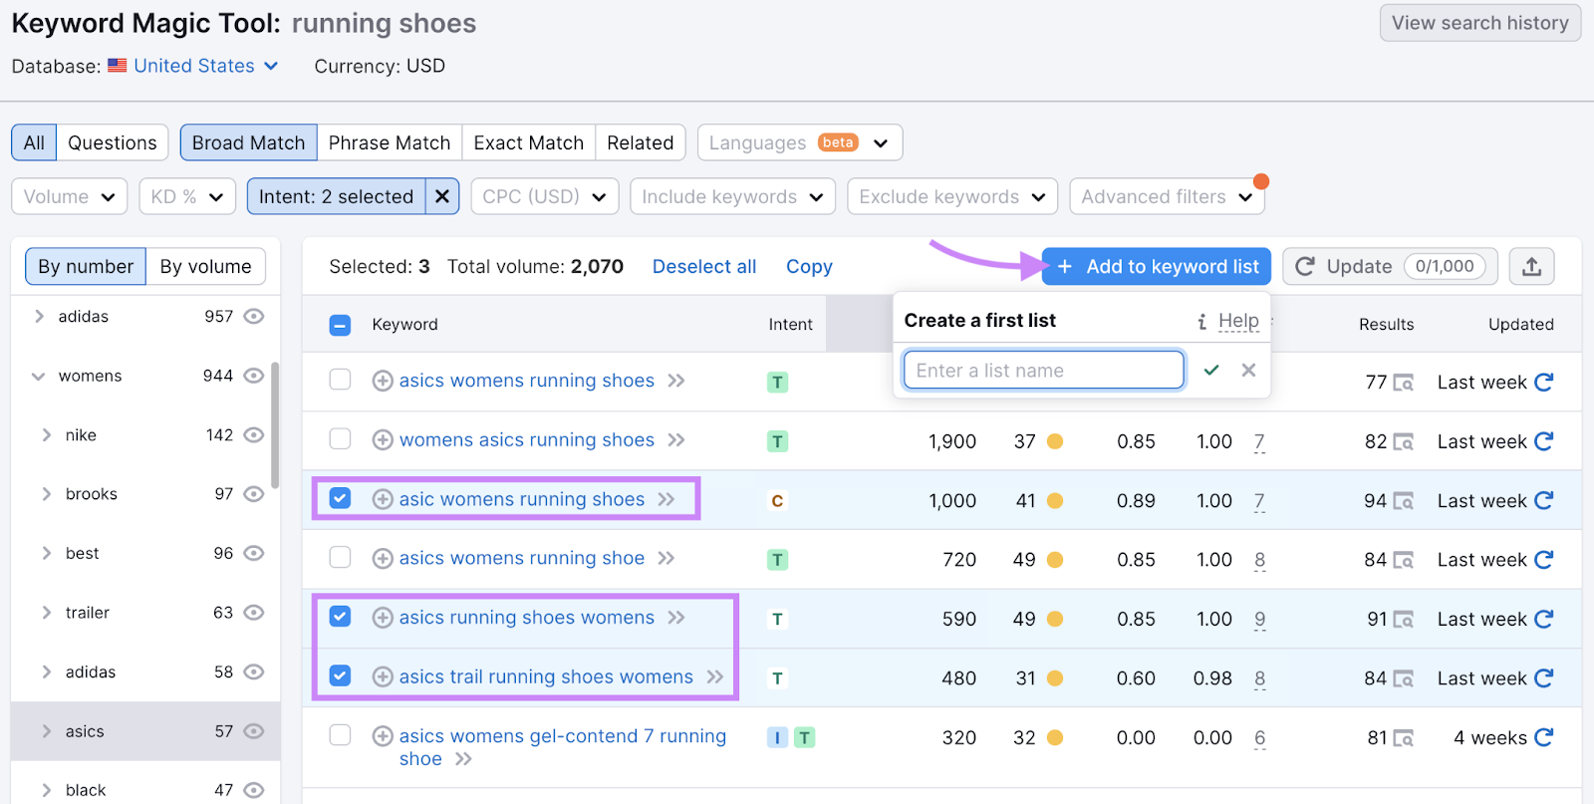The image size is (1594, 804).
Task: Check the 'asics womens running shoe' checkbox
Action: (340, 557)
